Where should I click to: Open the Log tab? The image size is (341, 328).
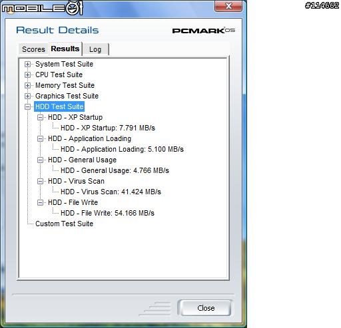95,49
